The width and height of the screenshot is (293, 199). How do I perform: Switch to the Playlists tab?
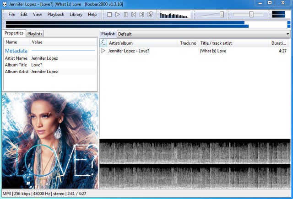tap(35, 34)
